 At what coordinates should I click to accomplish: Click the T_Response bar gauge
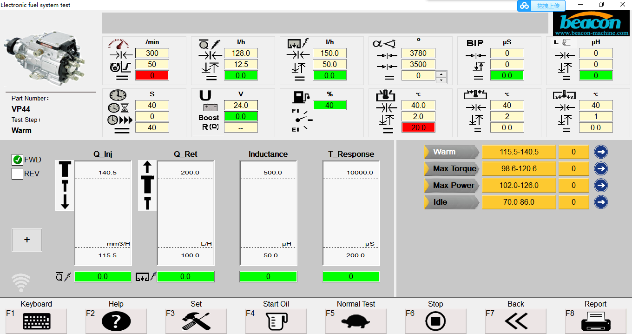coord(351,214)
